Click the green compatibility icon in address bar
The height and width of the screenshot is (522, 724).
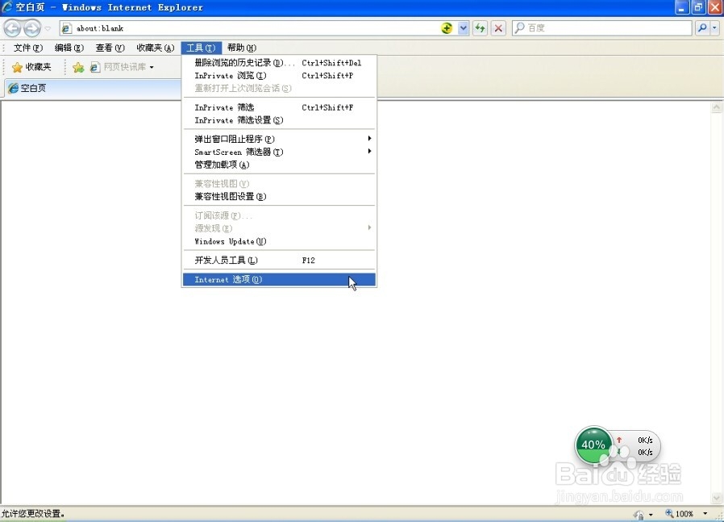coord(447,28)
